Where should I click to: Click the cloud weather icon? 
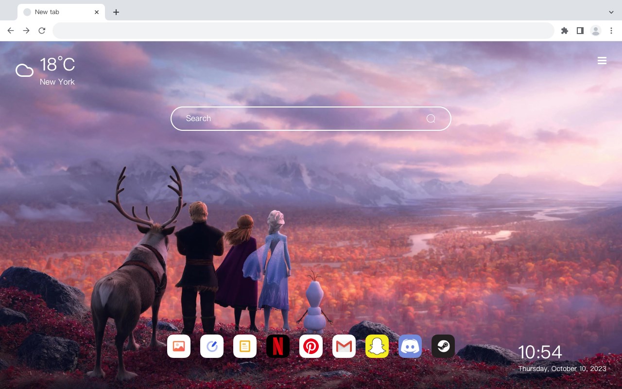(x=24, y=71)
